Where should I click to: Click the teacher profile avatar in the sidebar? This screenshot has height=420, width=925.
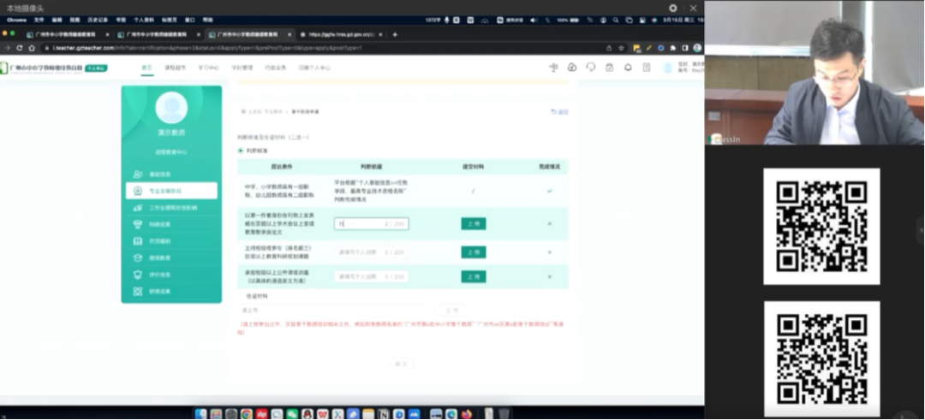(171, 108)
